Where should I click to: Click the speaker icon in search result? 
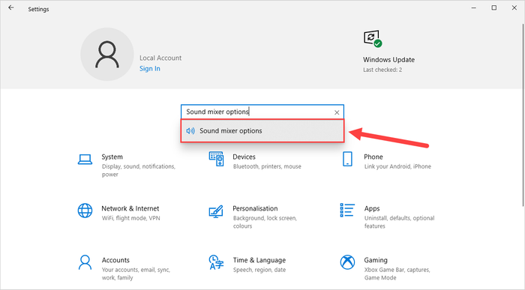(190, 131)
